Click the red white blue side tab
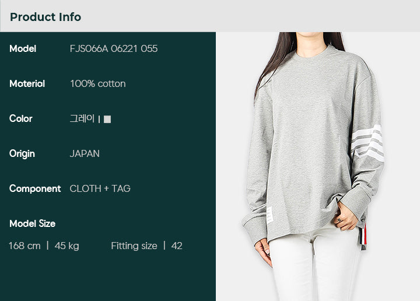 pos(364,236)
